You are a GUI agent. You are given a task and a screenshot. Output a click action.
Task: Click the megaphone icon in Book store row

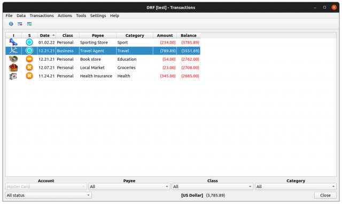13,59
